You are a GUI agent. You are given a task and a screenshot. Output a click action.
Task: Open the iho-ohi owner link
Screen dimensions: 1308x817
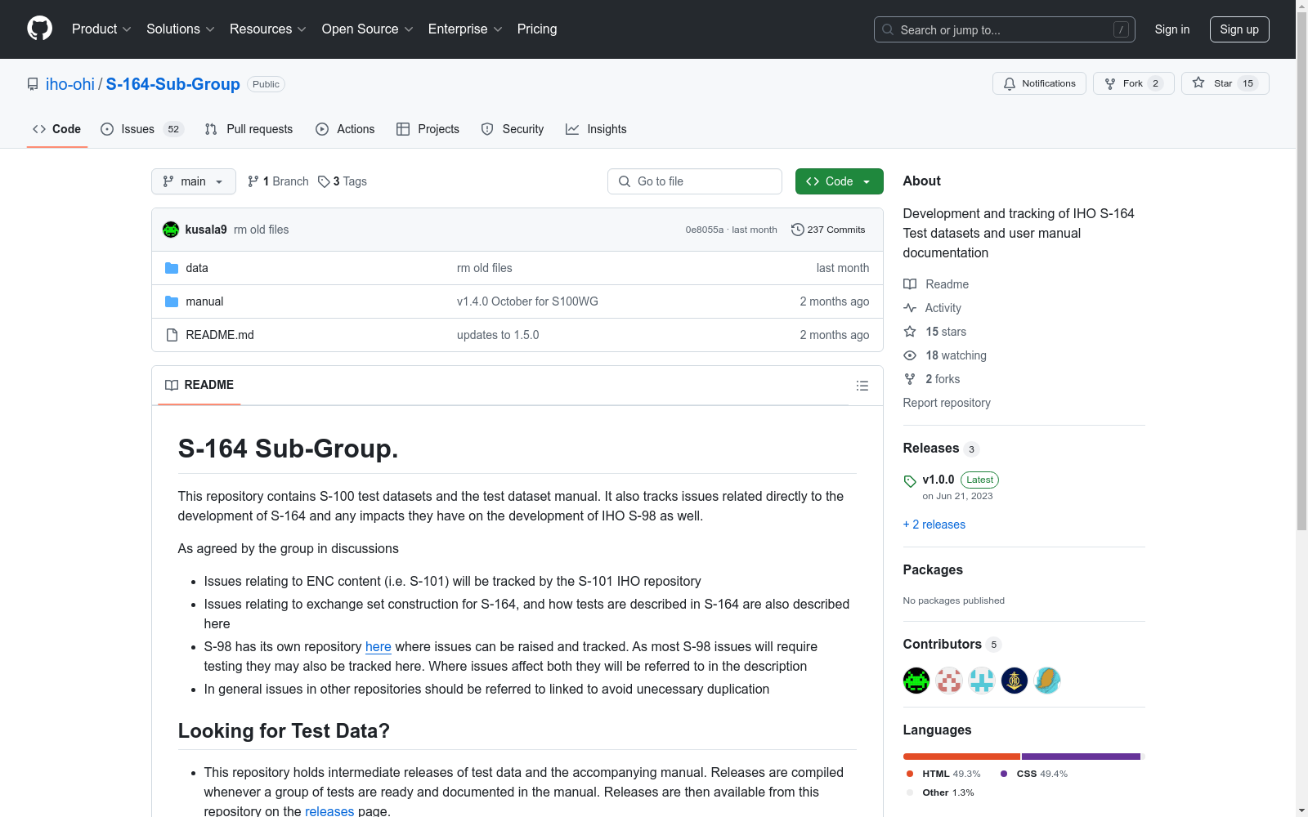[70, 84]
